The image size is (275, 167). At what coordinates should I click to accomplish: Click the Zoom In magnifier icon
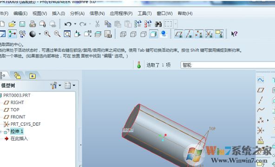pos(47,34)
